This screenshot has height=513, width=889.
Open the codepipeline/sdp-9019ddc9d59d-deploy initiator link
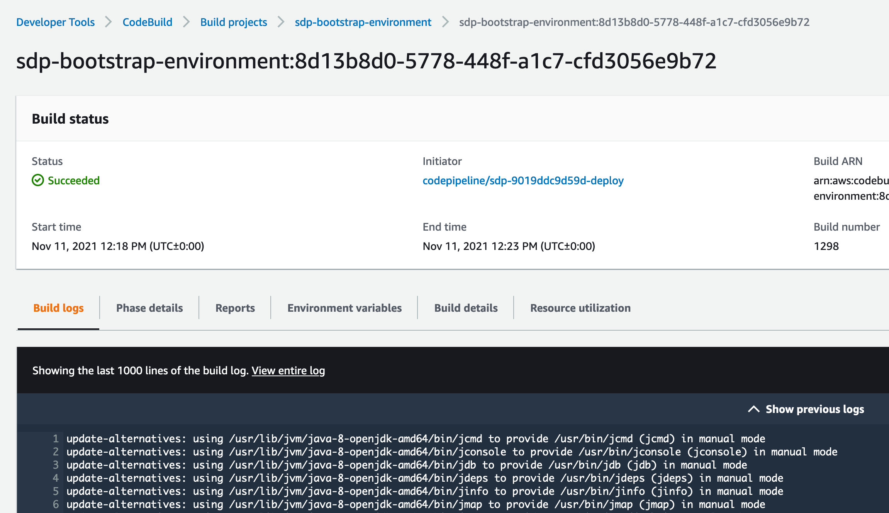(523, 180)
